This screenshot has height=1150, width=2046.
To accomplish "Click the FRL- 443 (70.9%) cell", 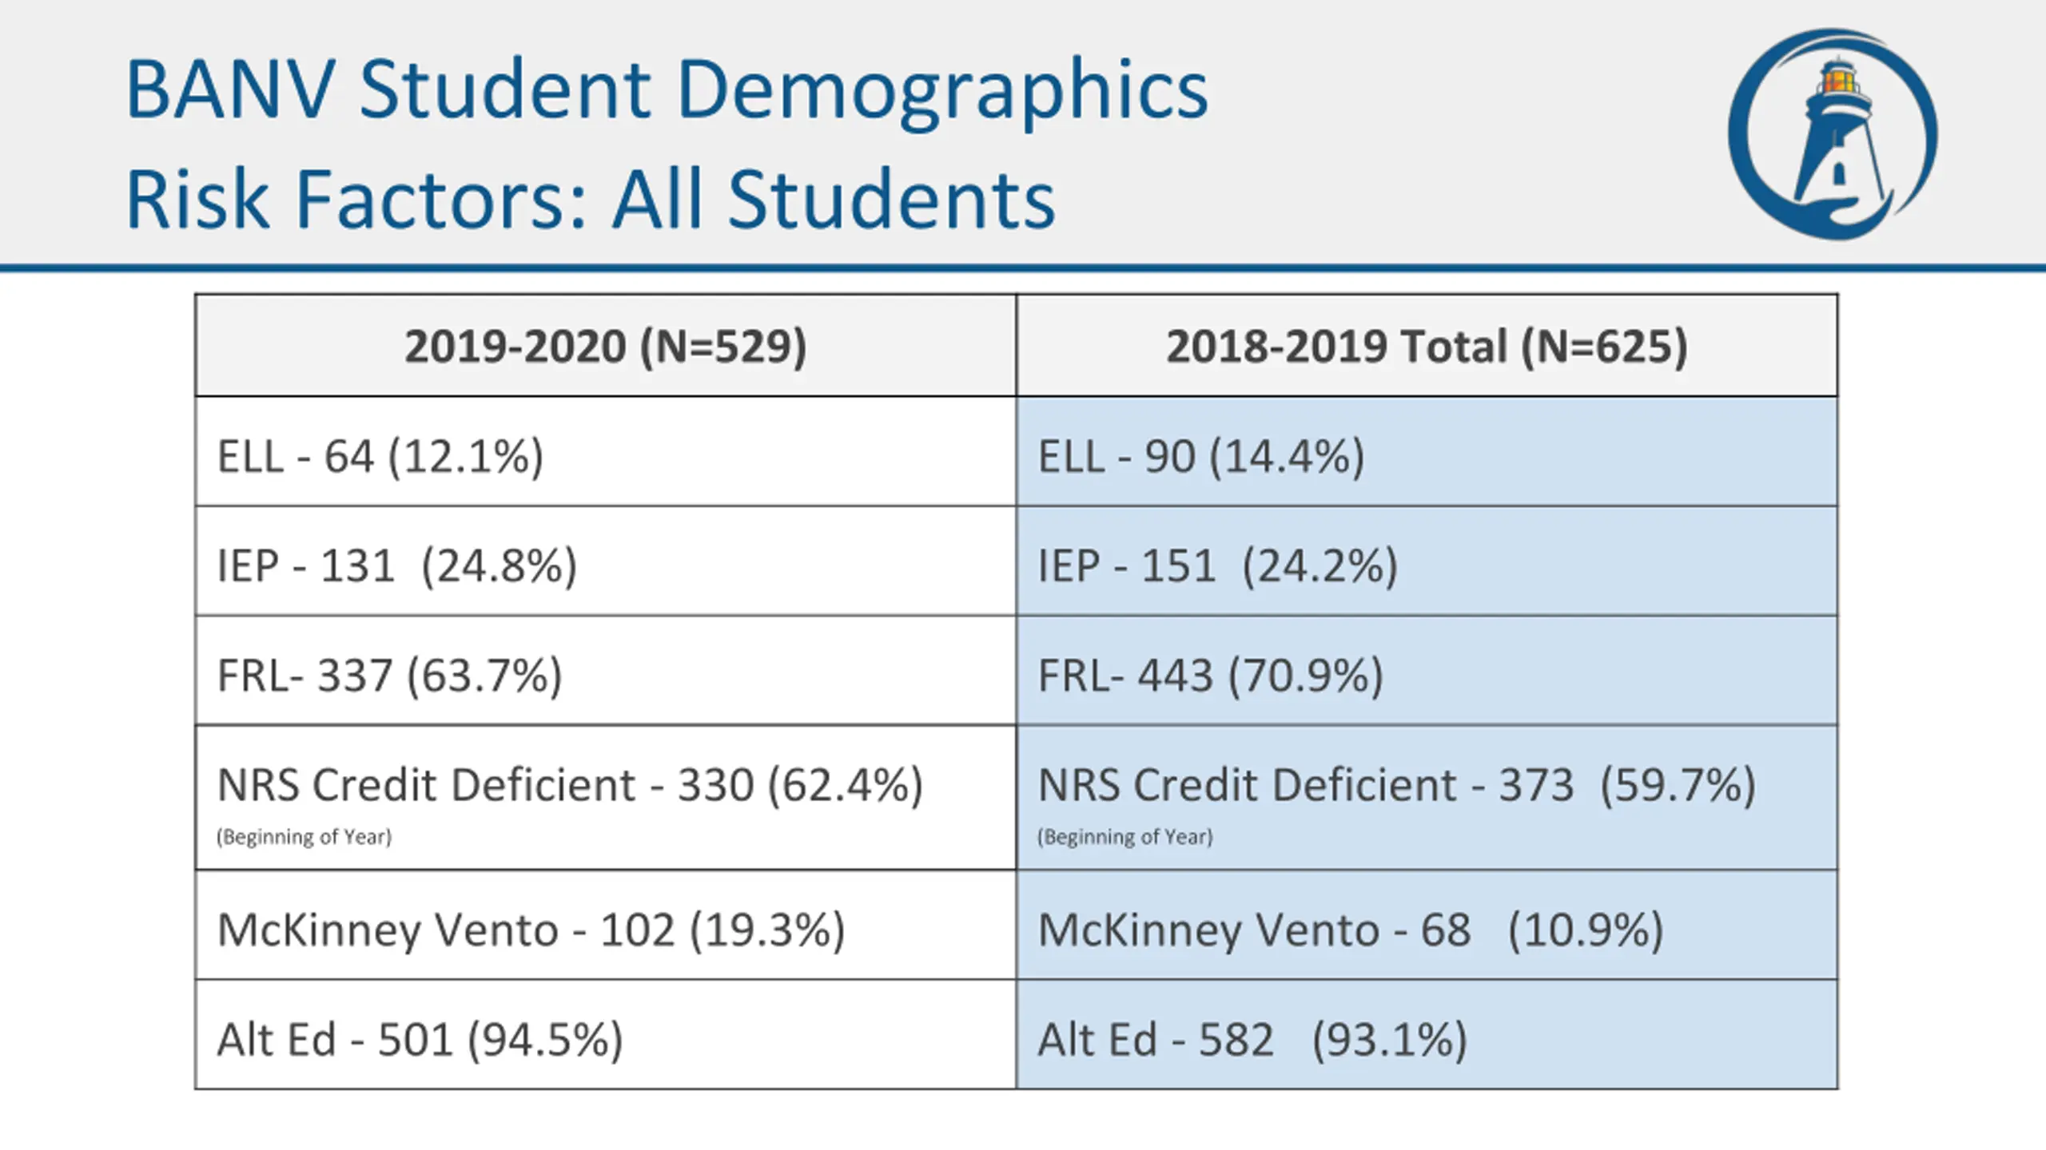I will pyautogui.click(x=1210, y=676).
